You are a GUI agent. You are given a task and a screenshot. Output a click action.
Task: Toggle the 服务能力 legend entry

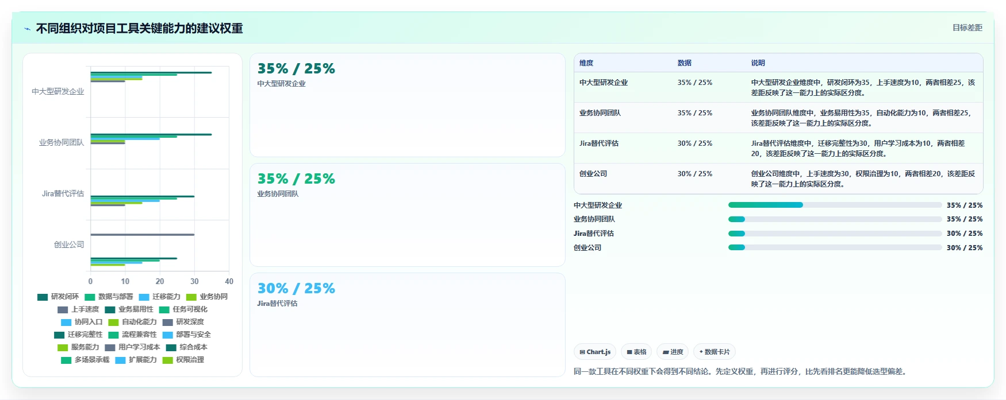(x=78, y=347)
